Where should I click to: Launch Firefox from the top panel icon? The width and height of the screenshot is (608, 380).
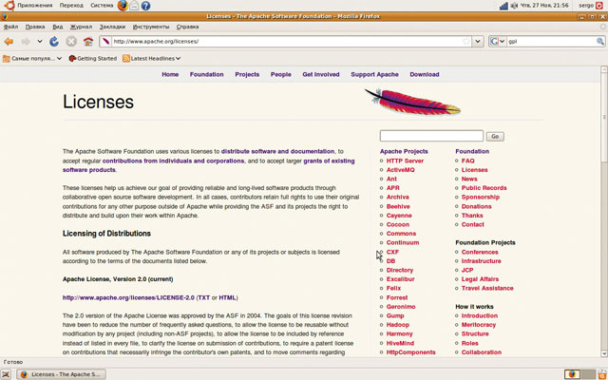[x=123, y=6]
